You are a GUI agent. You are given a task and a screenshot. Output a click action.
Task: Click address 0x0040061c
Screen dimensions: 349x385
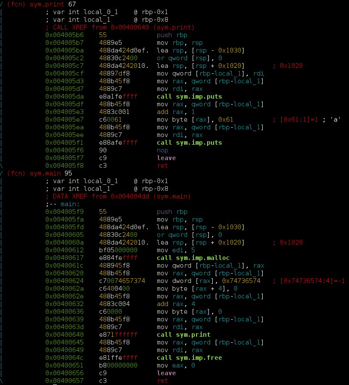coord(65,265)
